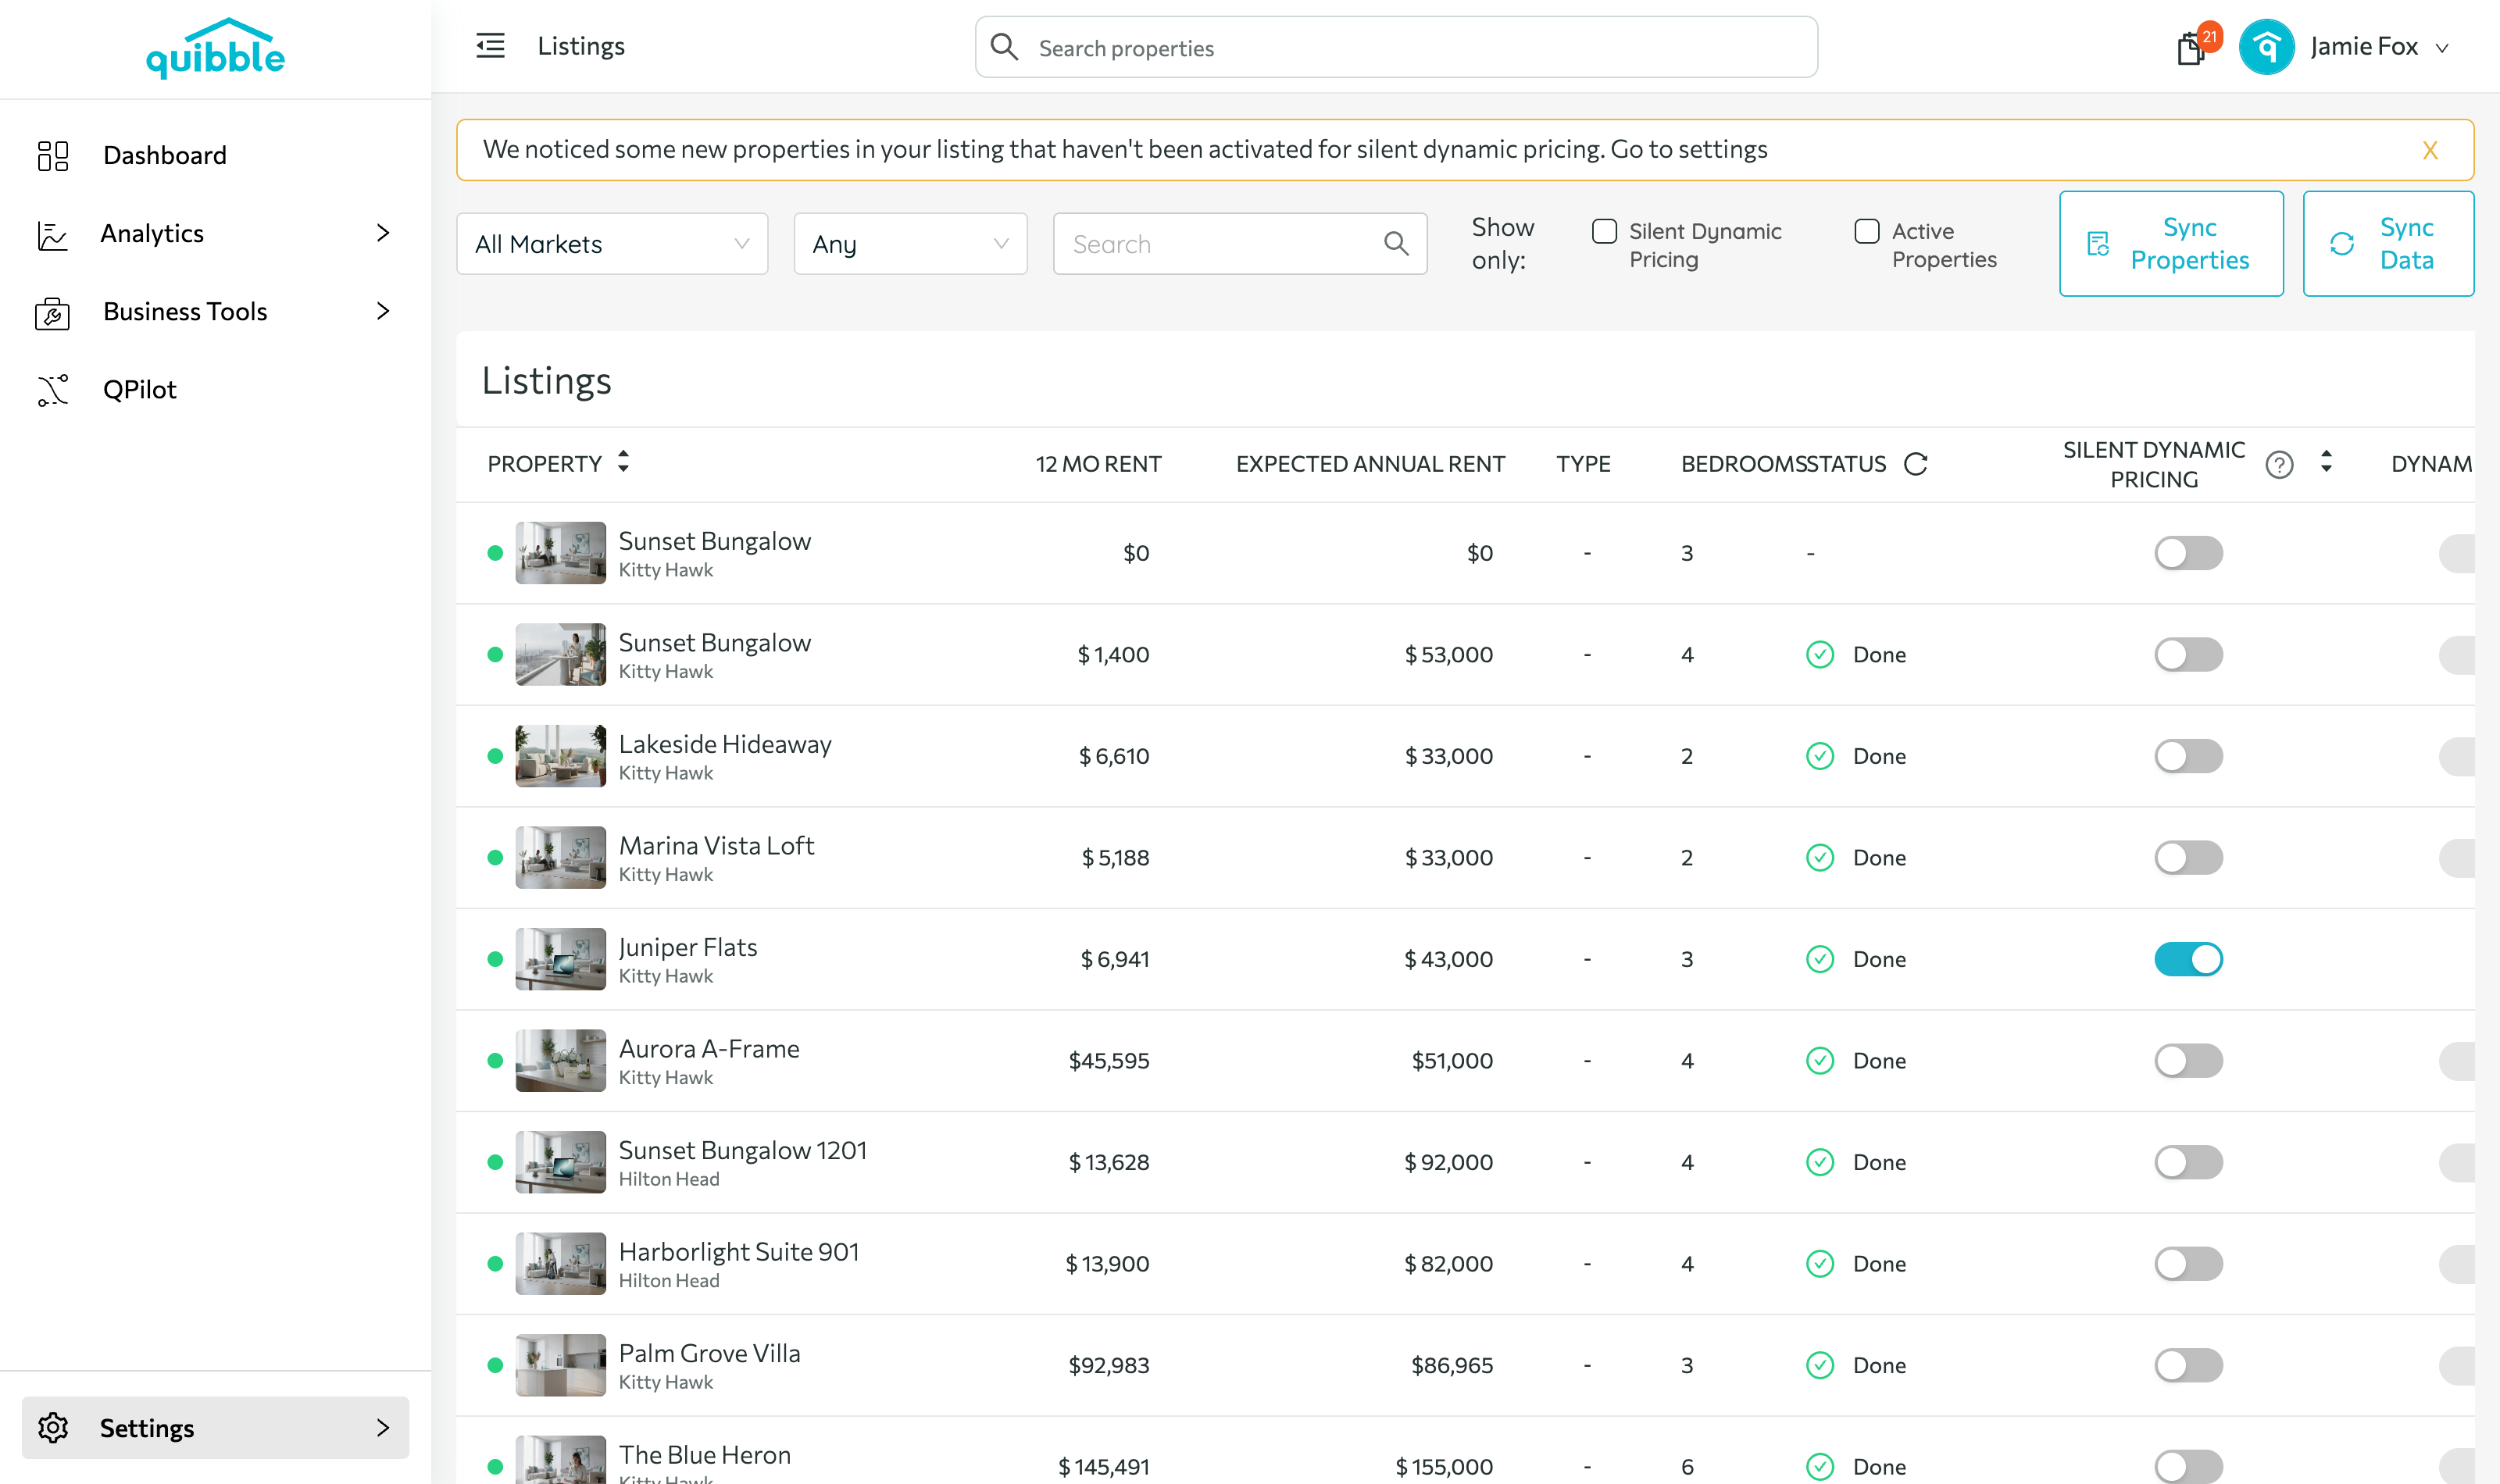Enable silent pricing for Harborlight Suite 901

(2188, 1263)
